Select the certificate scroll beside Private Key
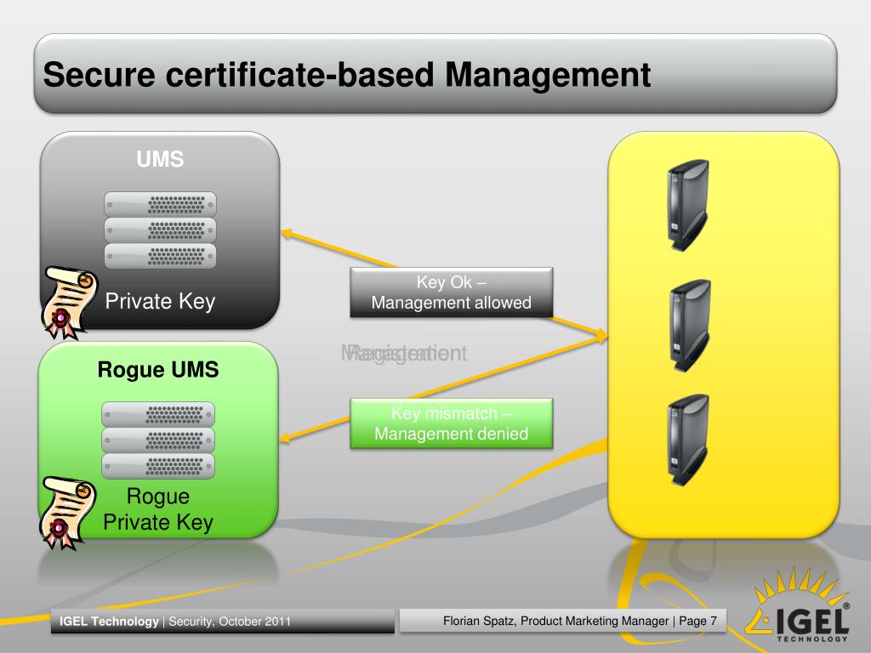 pyautogui.click(x=69, y=303)
